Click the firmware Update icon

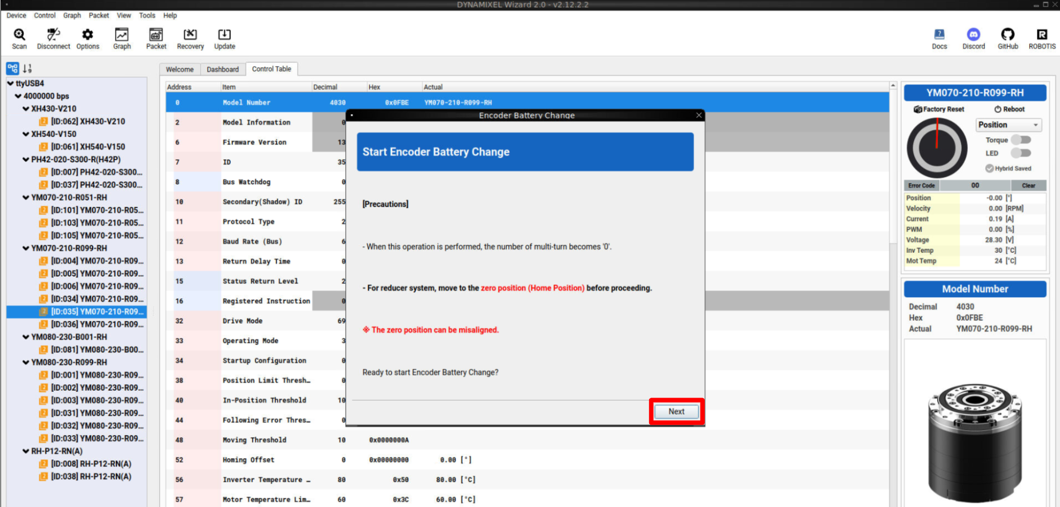(224, 35)
